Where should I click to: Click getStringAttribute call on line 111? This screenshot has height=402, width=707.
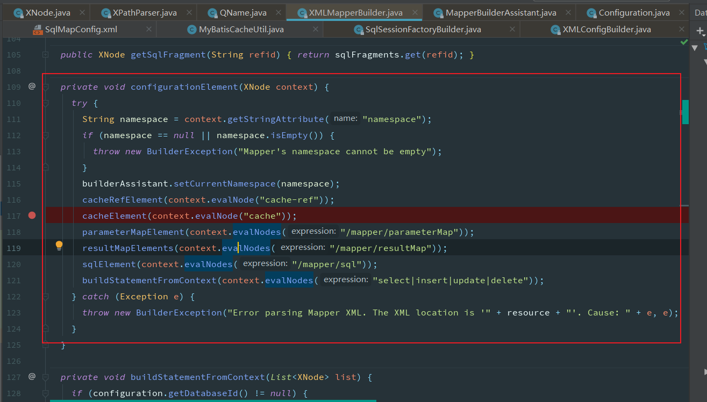point(276,119)
